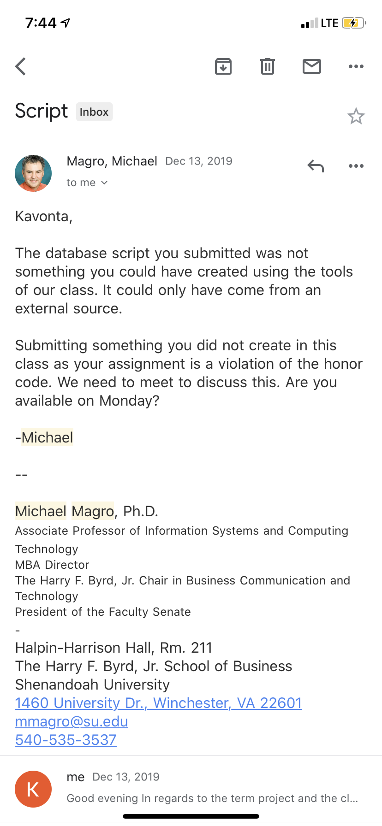Tap sender name Magro, Michael
This screenshot has width=382, height=826.
point(112,161)
